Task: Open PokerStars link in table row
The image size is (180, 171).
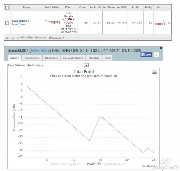Action: click(x=18, y=24)
